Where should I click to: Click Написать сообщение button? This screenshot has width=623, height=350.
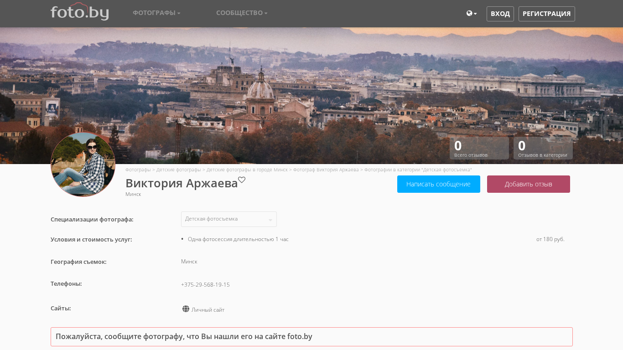tap(439, 184)
